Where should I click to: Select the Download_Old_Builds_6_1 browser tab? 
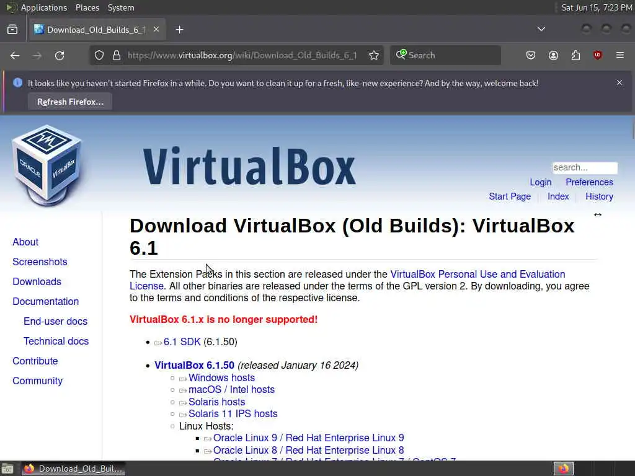[97, 30]
